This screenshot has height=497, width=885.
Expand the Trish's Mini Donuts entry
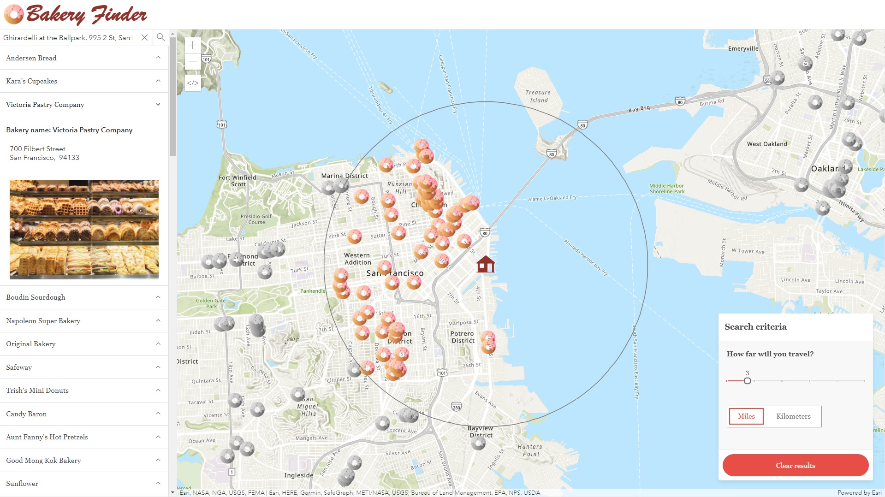(x=84, y=390)
